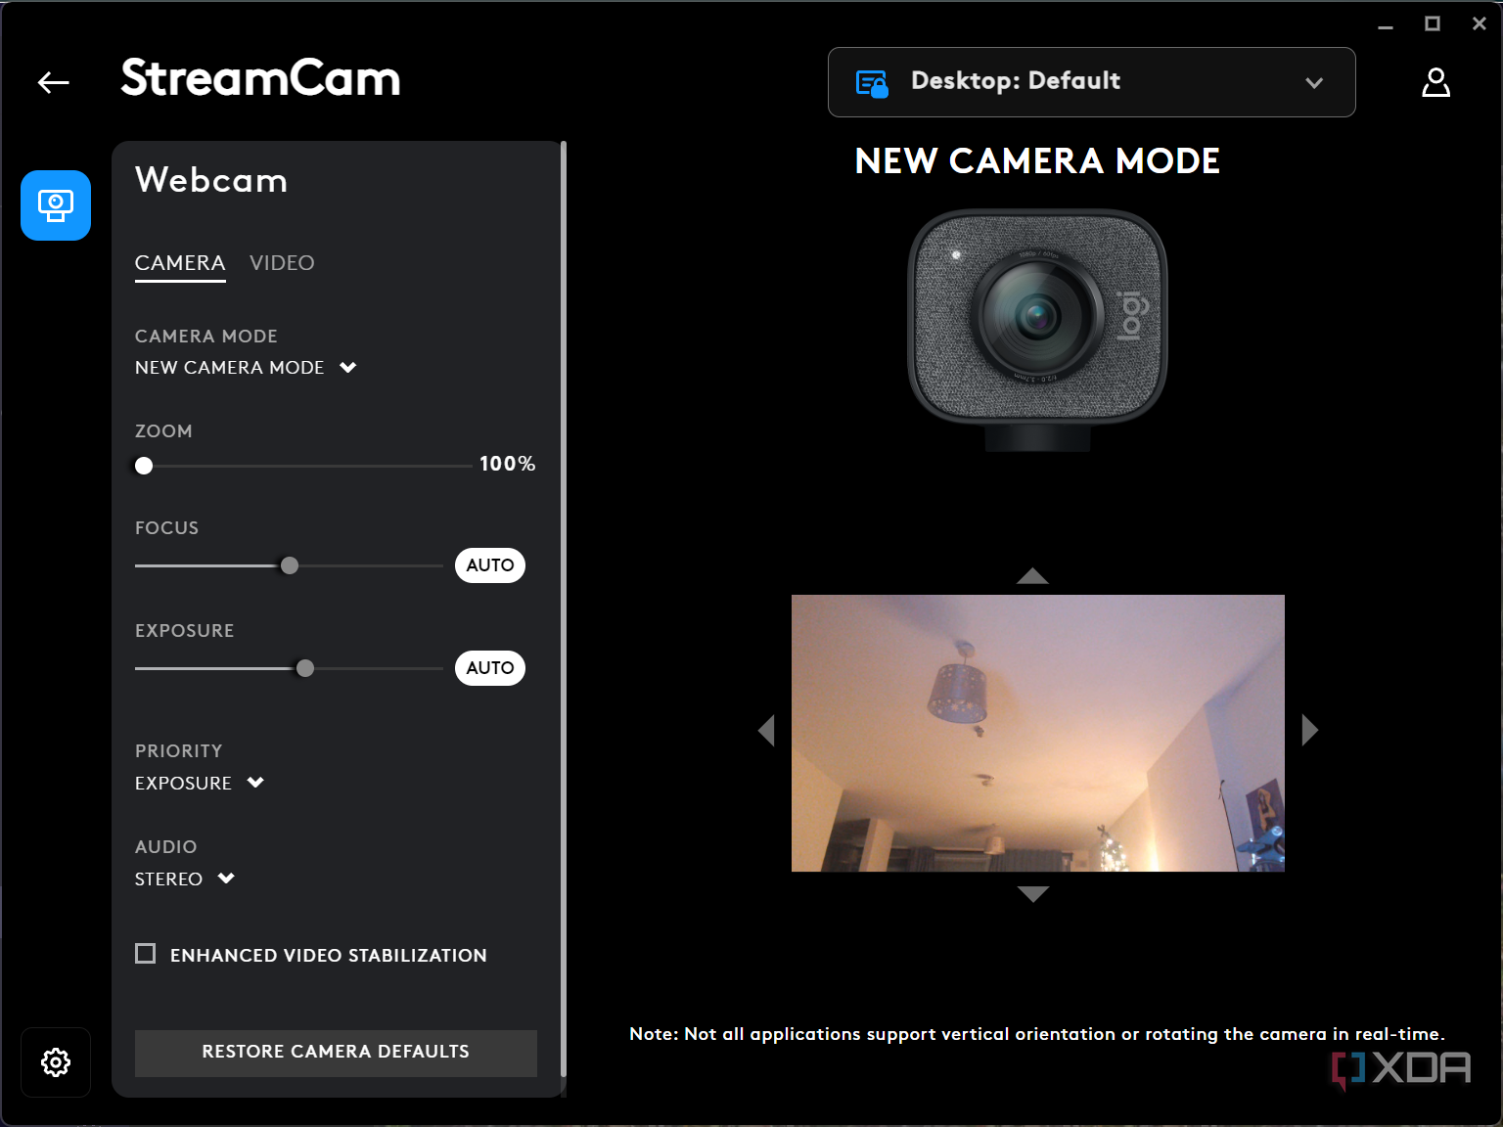
Task: Open settings via the gear icon
Action: point(56,1062)
